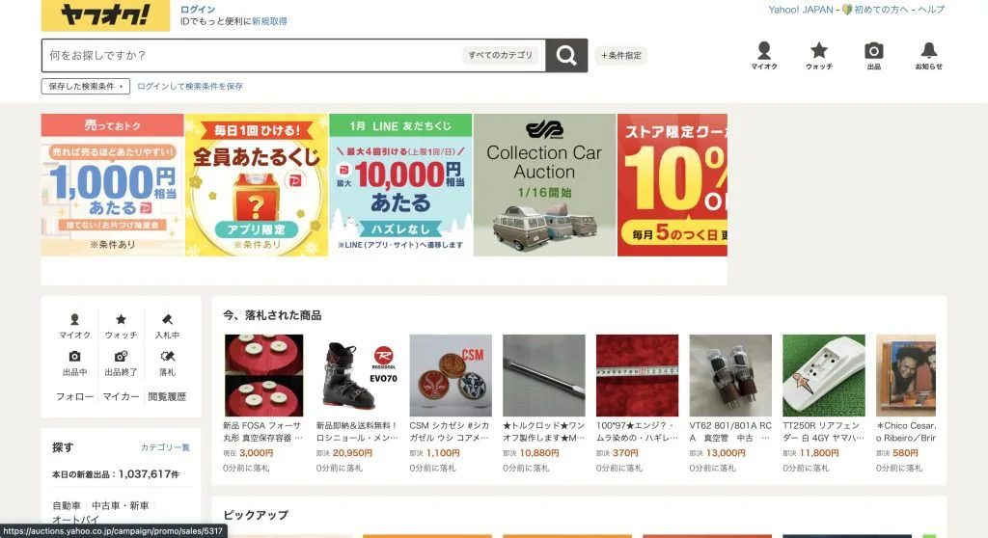Select the マイカー sidebar item
Viewport: 988px width, 538px height.
[121, 396]
